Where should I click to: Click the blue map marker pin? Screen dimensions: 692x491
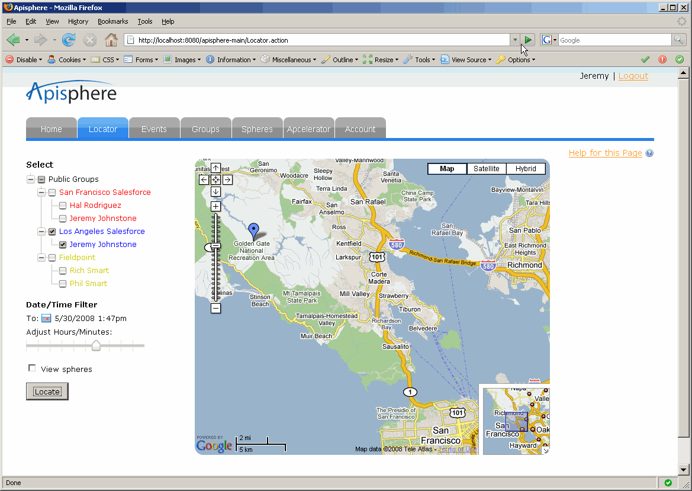point(254,230)
